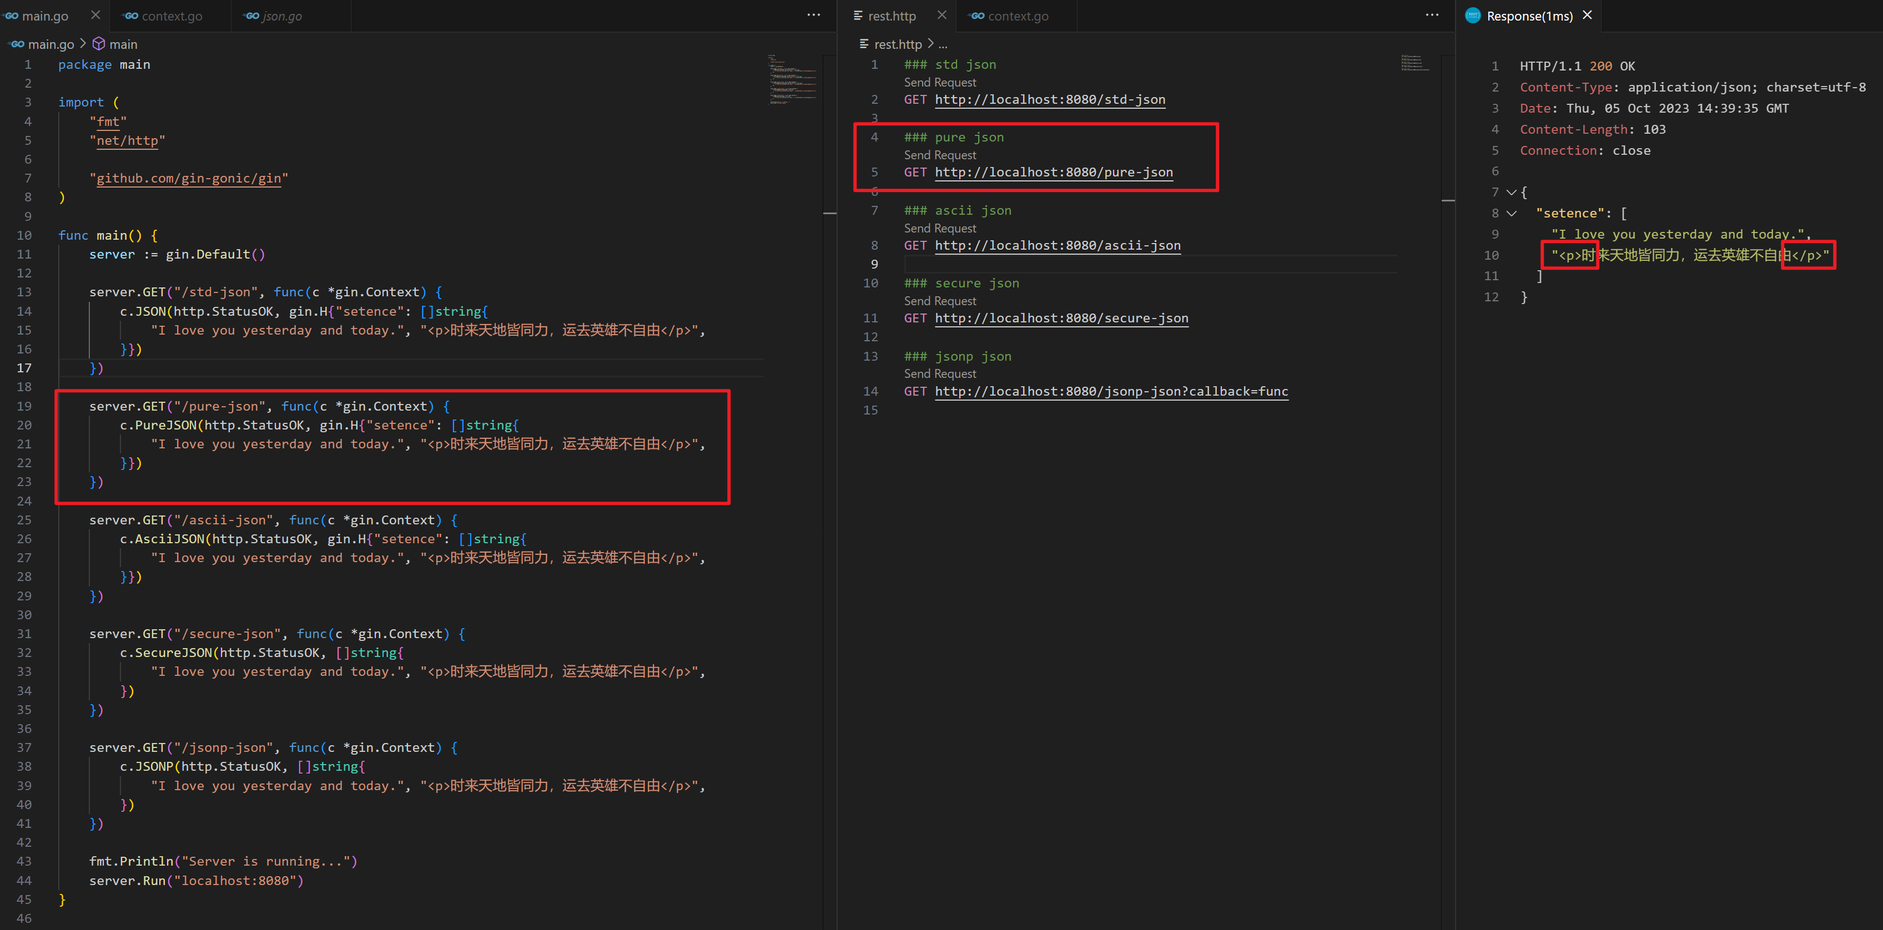1883x930 pixels.
Task: Collapse the "setence" array in response
Action: [1511, 213]
